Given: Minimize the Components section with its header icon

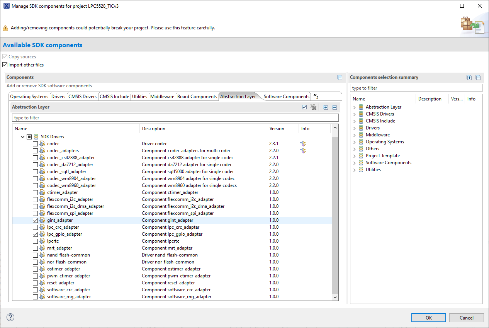Looking at the screenshot, I should [340, 78].
